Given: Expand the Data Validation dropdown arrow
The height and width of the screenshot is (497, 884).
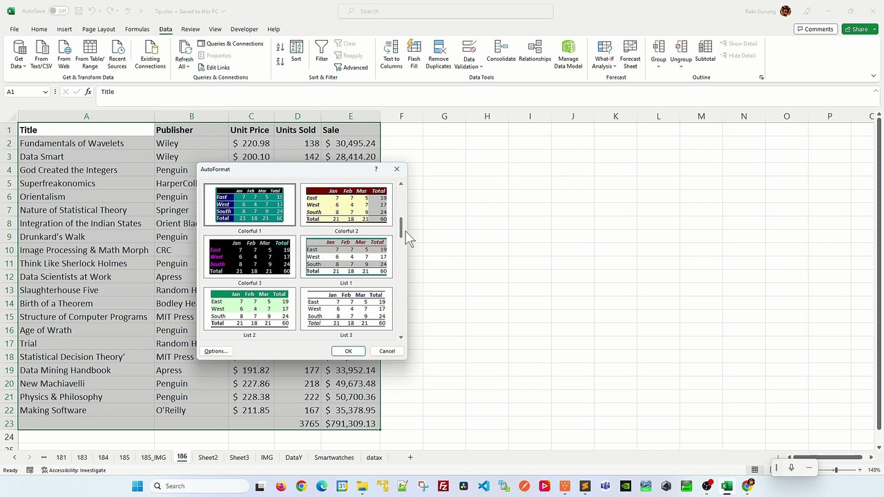Looking at the screenshot, I should (481, 67).
